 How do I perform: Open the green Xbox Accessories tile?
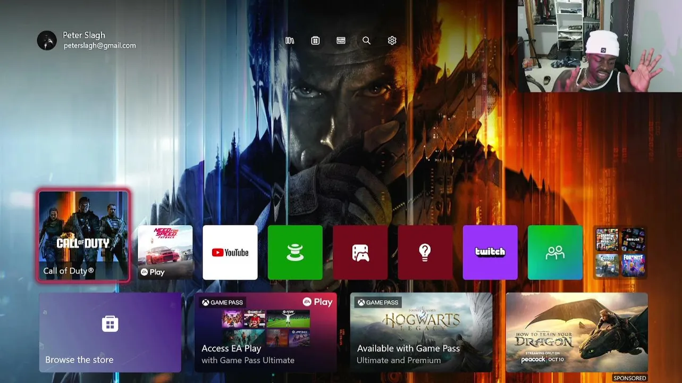(x=295, y=252)
